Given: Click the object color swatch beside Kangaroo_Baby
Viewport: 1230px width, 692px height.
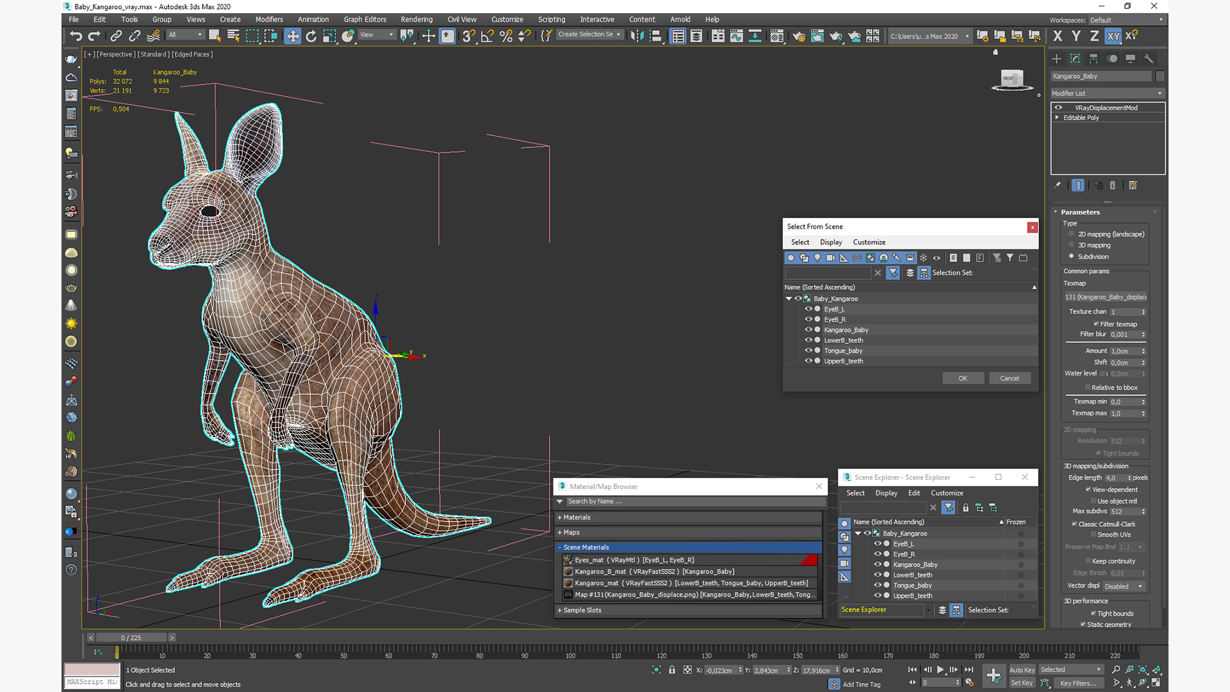Looking at the screenshot, I should tap(1160, 76).
